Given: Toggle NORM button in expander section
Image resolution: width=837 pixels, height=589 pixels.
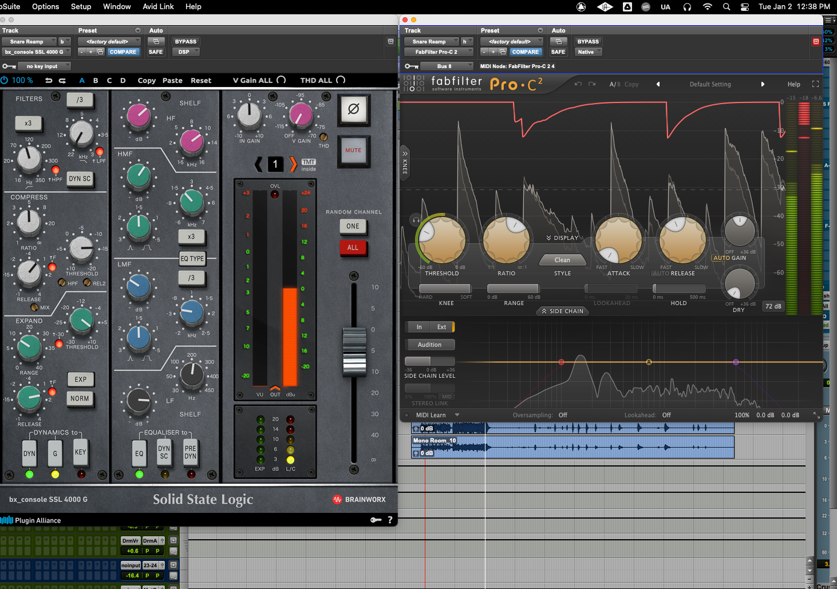Looking at the screenshot, I should tap(80, 398).
